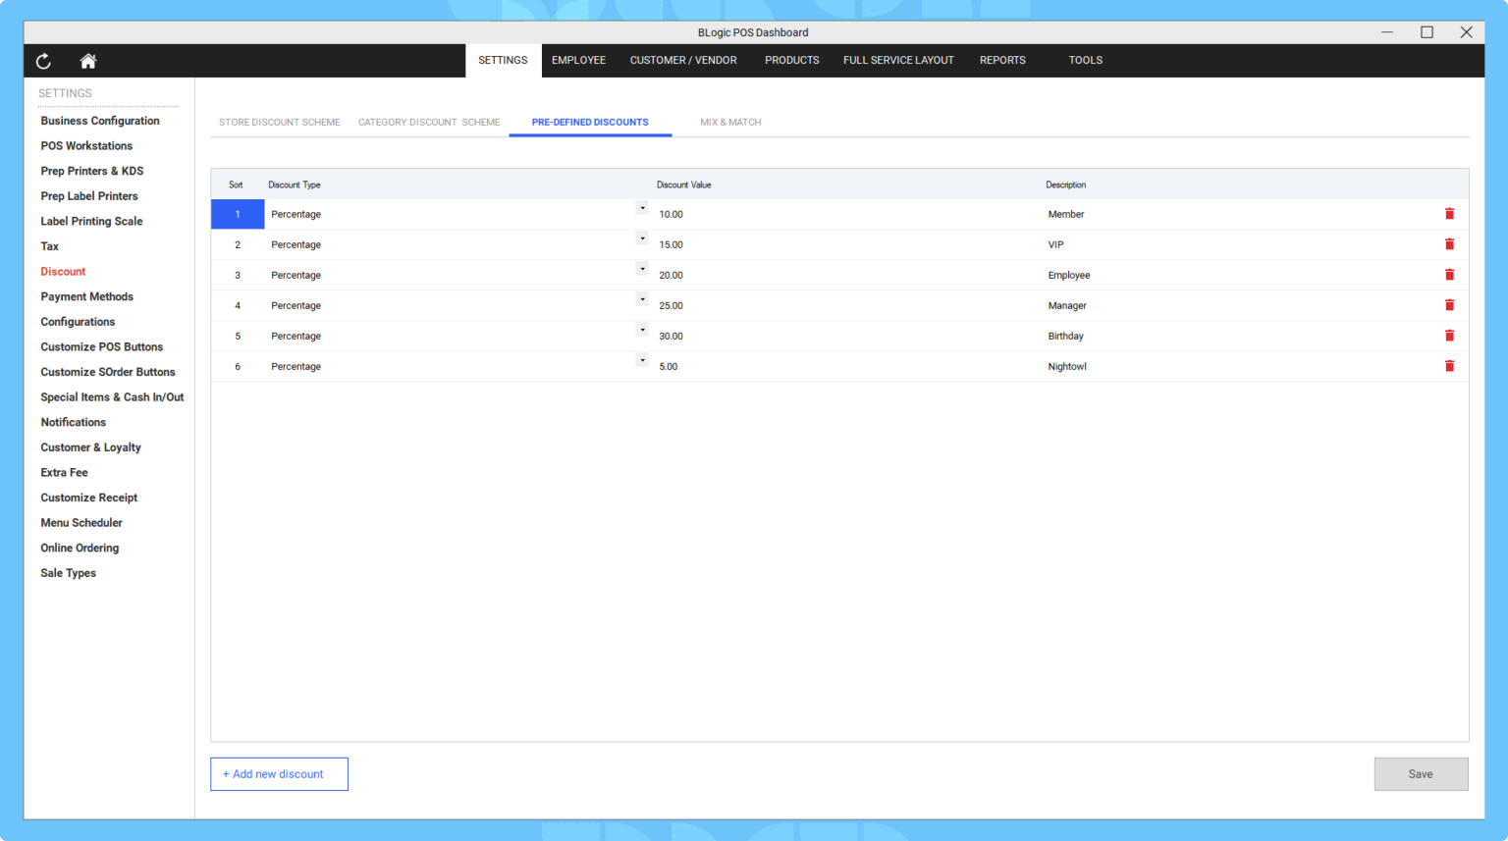The height and width of the screenshot is (841, 1508).
Task: Open discount type dropdown for Birthday row
Action: click(x=642, y=330)
